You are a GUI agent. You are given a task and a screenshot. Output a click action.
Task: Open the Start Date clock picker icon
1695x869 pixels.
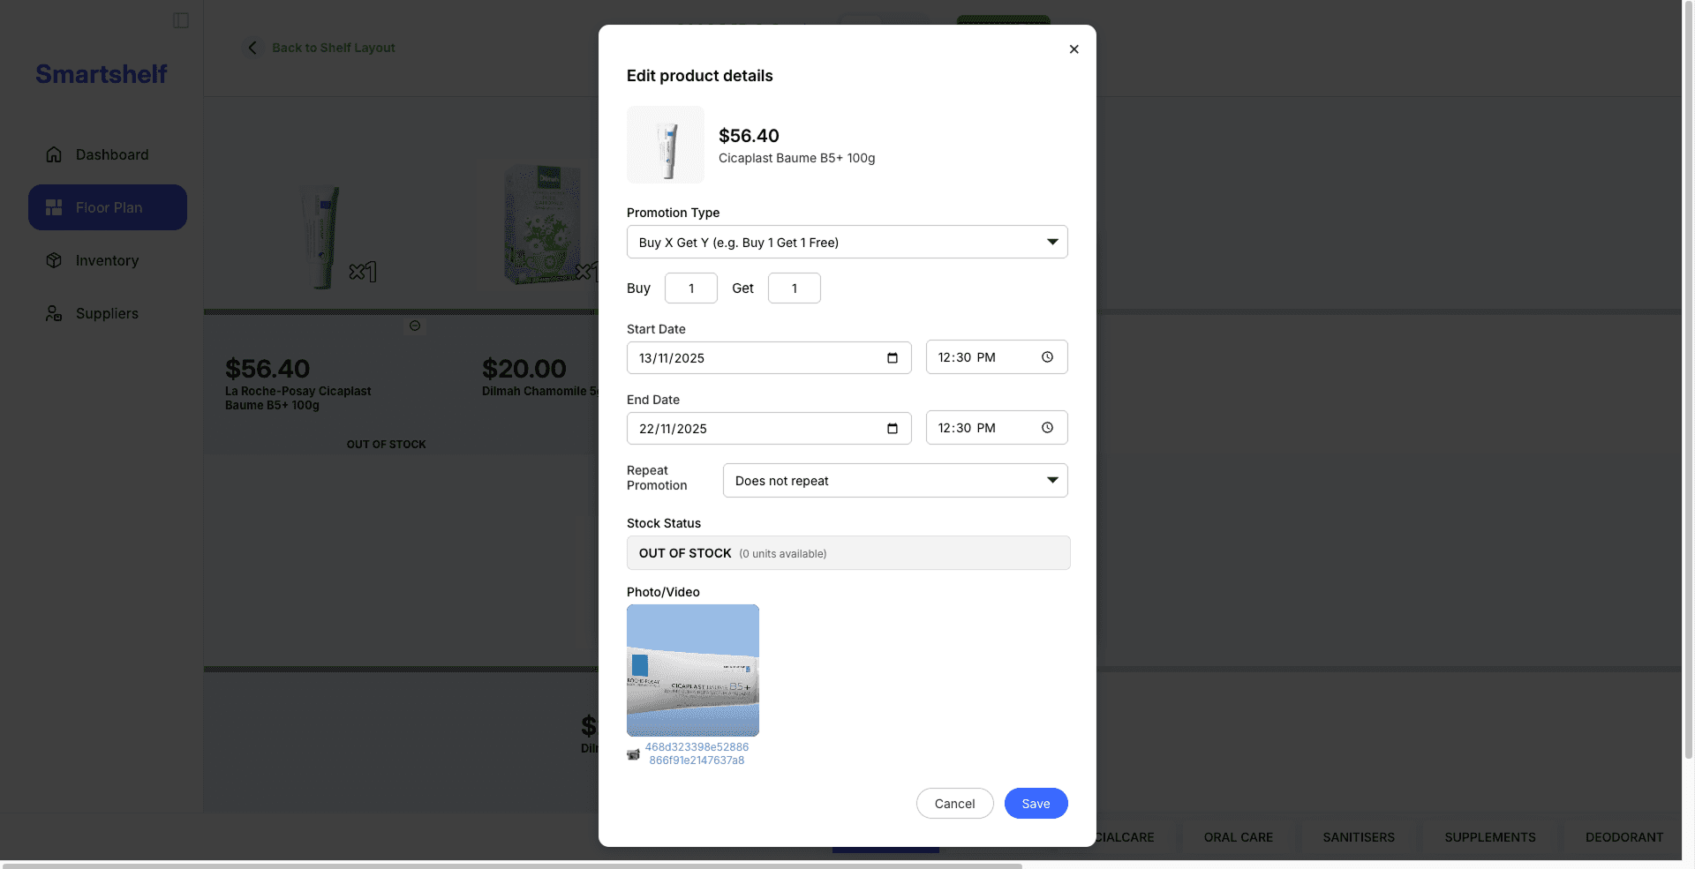1047,357
